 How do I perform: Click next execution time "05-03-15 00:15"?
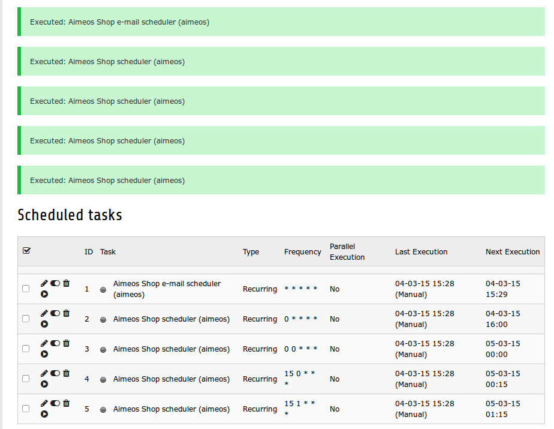pyautogui.click(x=503, y=379)
